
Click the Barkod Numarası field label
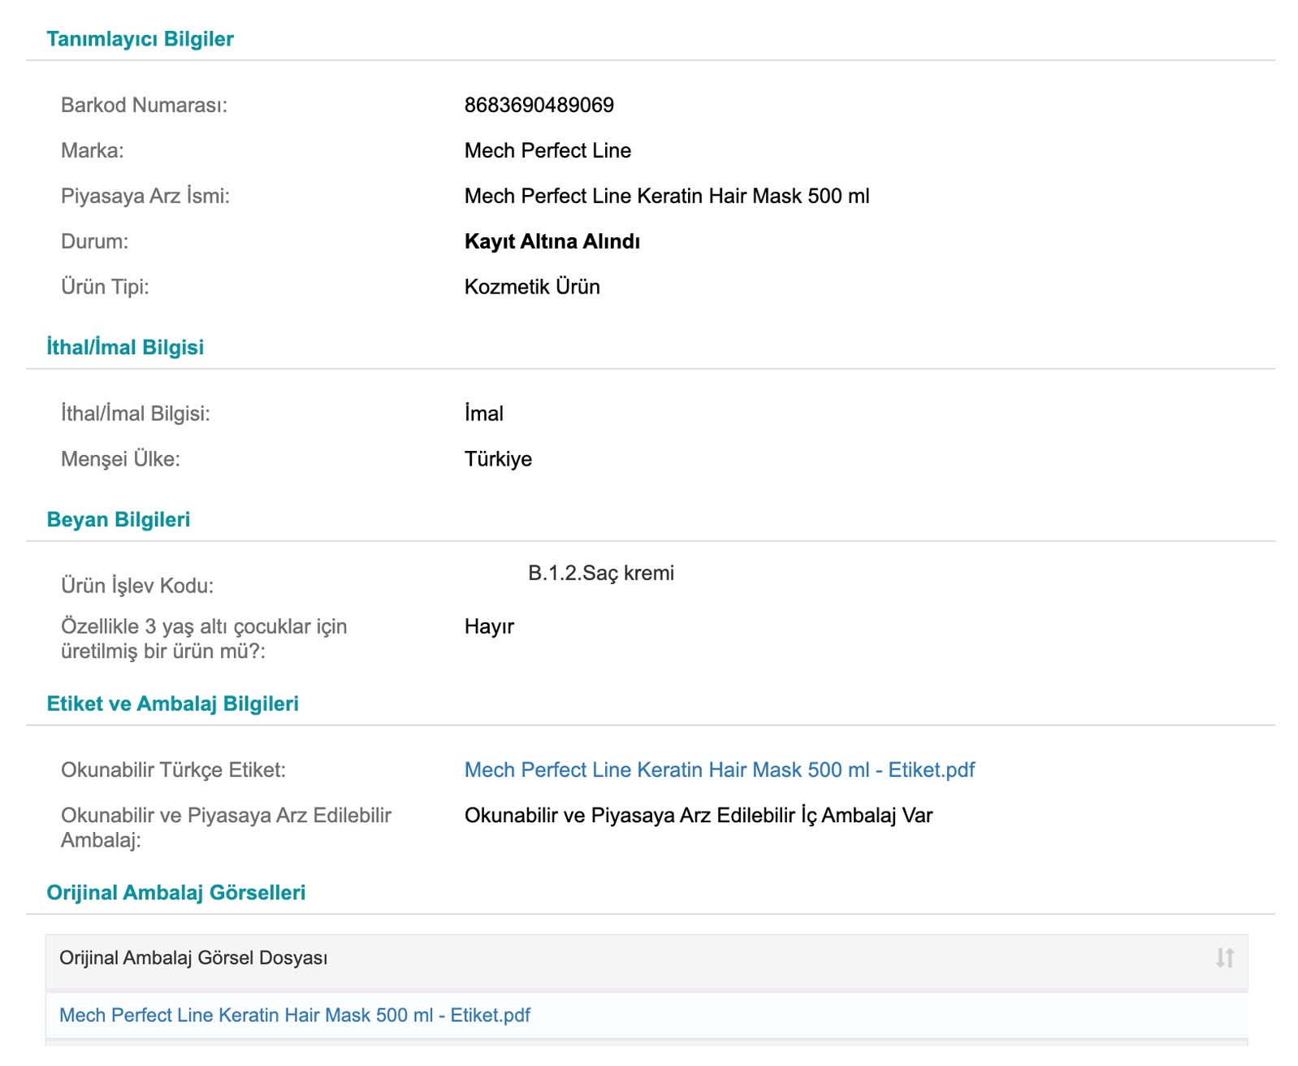[x=144, y=105]
